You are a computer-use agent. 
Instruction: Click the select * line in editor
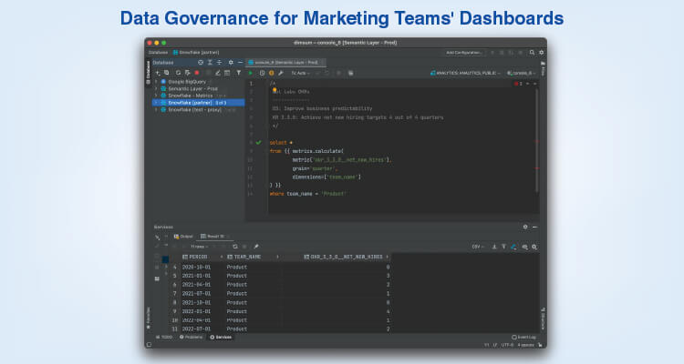click(x=282, y=142)
